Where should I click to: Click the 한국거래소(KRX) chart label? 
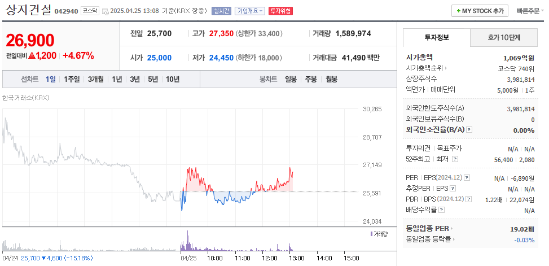pyautogui.click(x=26, y=98)
